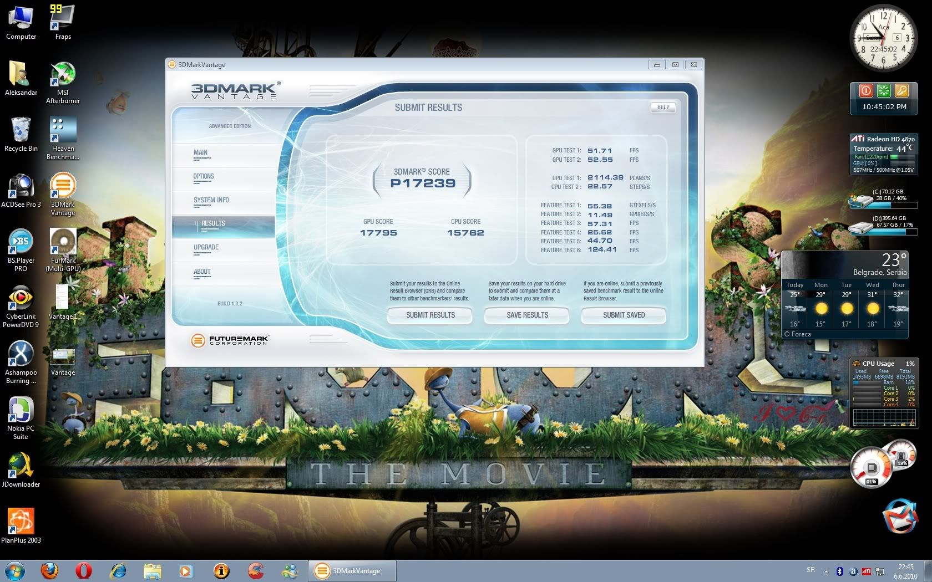932x582 pixels.
Task: Click the P17239 3DMark score
Action: [423, 183]
